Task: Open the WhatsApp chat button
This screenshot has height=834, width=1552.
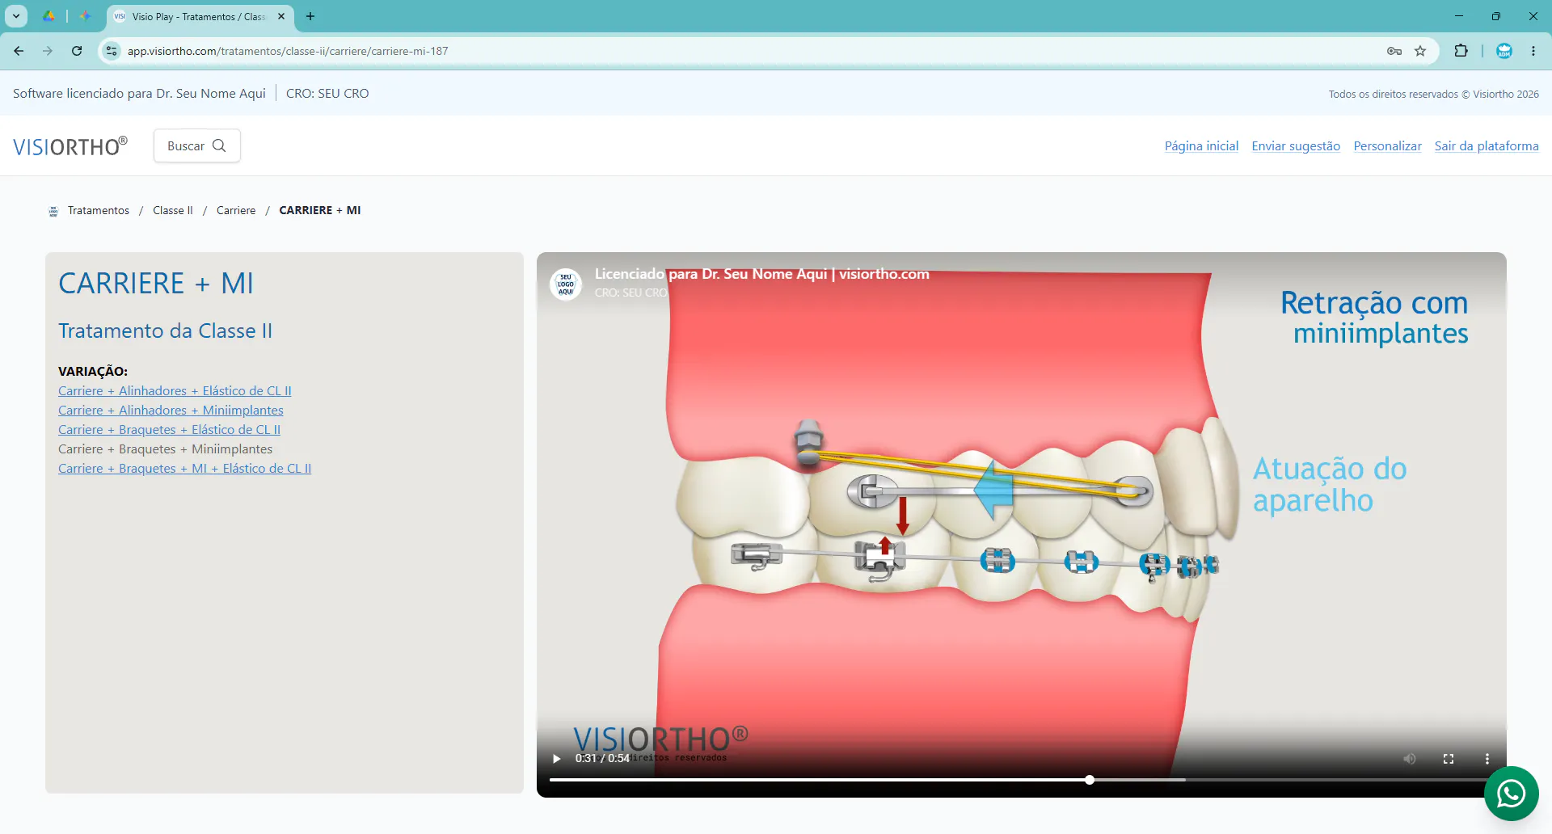Action: [1511, 794]
